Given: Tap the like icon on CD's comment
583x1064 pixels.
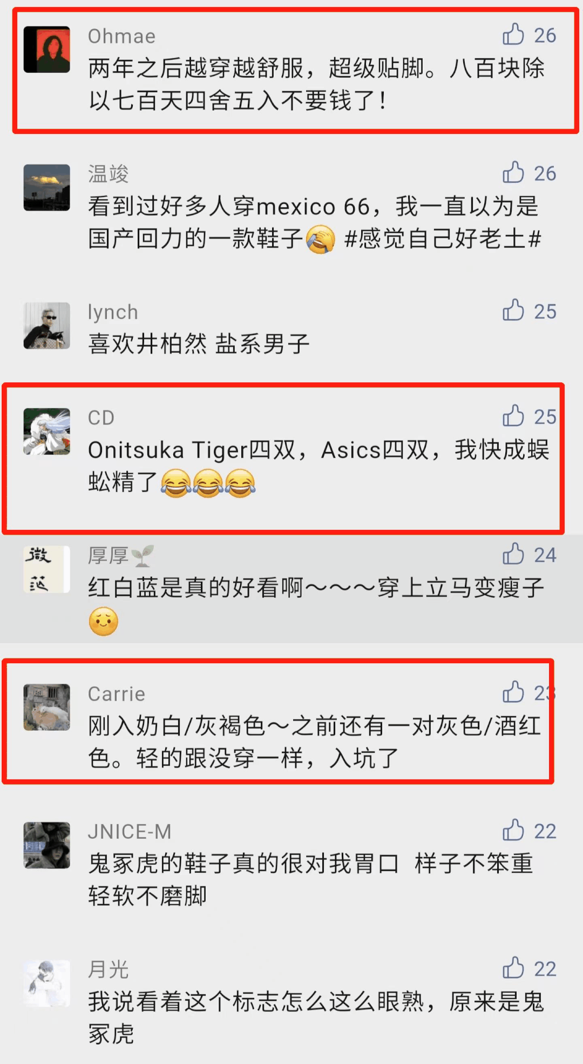Looking at the screenshot, I should pos(513,416).
